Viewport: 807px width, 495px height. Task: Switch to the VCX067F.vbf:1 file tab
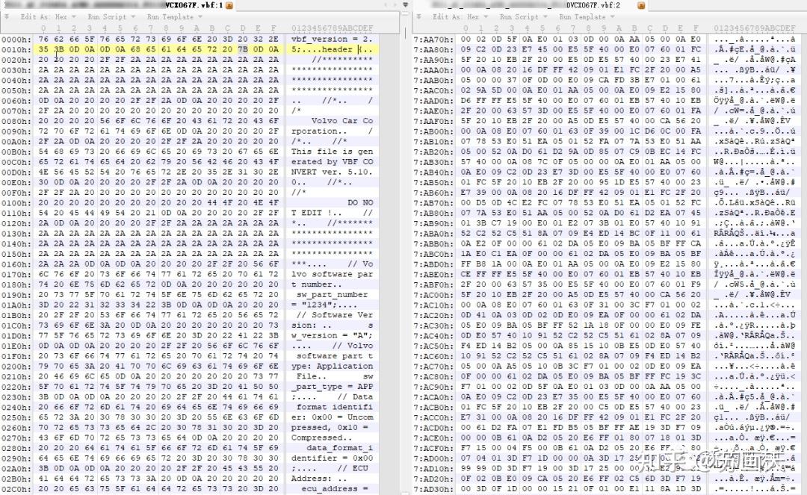194,5
